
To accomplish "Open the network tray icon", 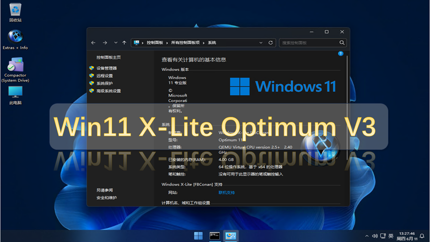I will tap(383, 236).
